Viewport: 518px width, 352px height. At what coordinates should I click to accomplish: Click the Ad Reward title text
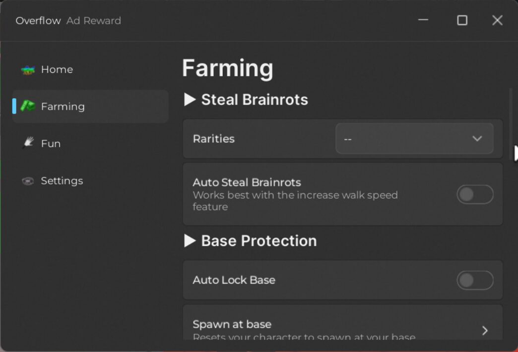[93, 20]
